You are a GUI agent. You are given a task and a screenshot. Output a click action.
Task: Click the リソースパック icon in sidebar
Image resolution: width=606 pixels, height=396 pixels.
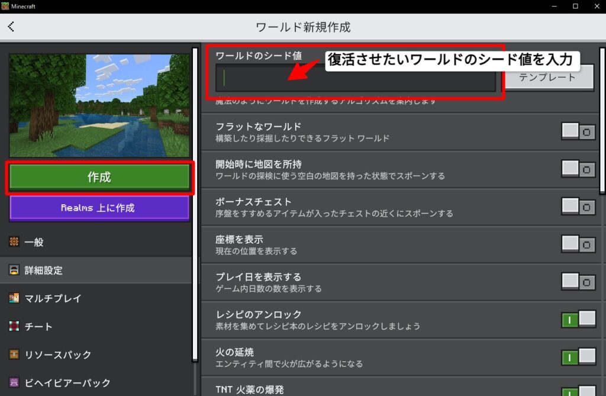(x=14, y=355)
